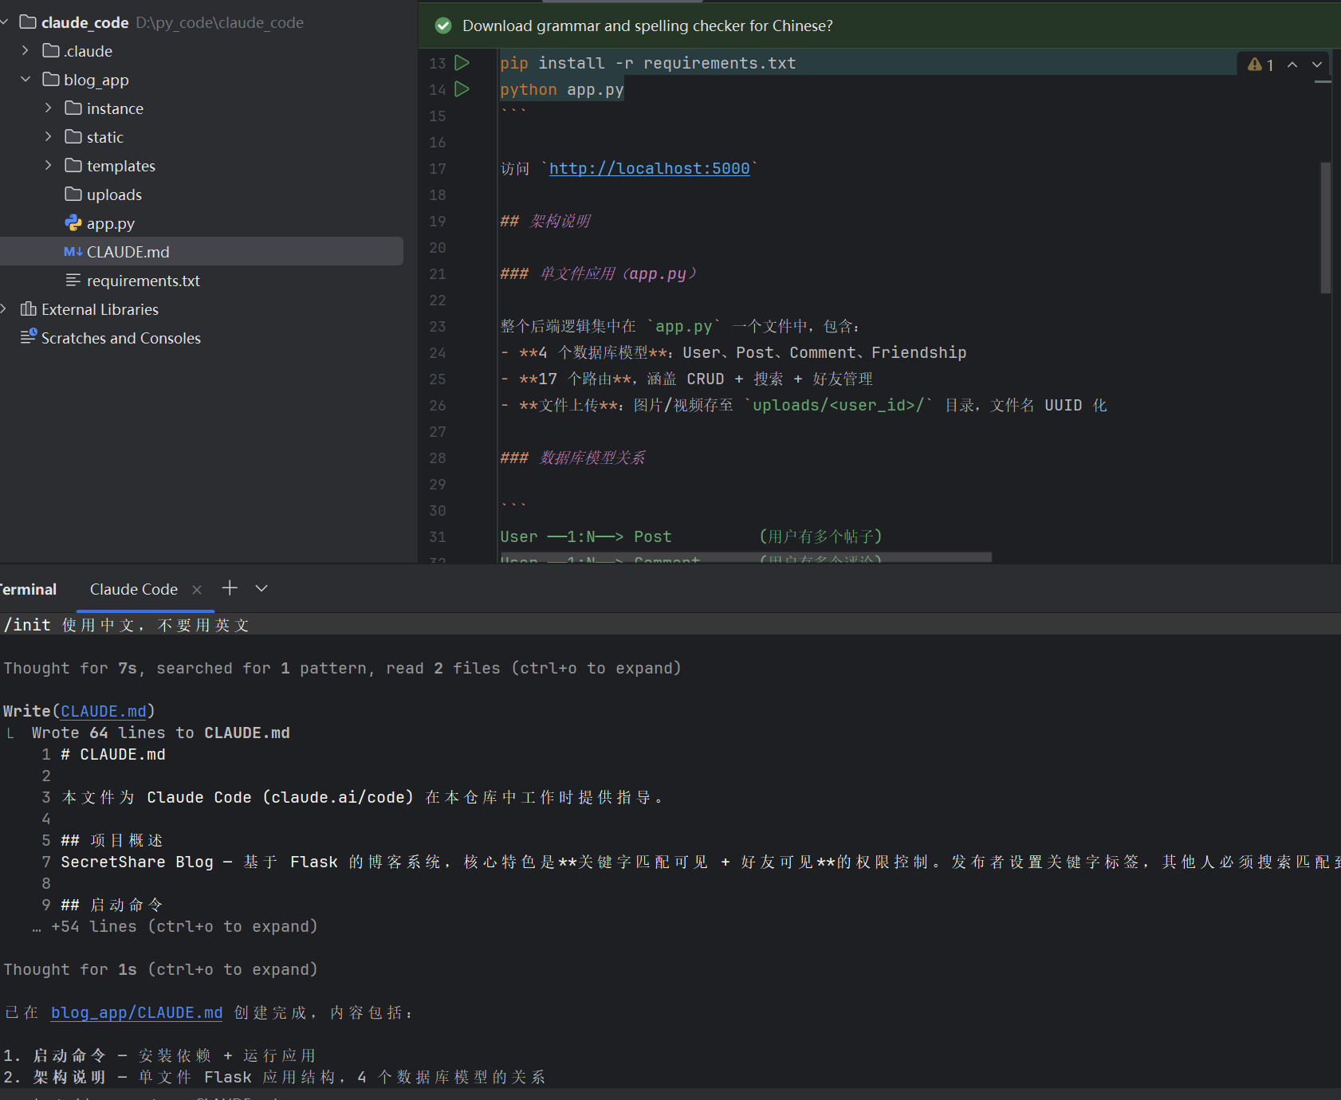Close the Claude Code terminal tab

pos(197,589)
